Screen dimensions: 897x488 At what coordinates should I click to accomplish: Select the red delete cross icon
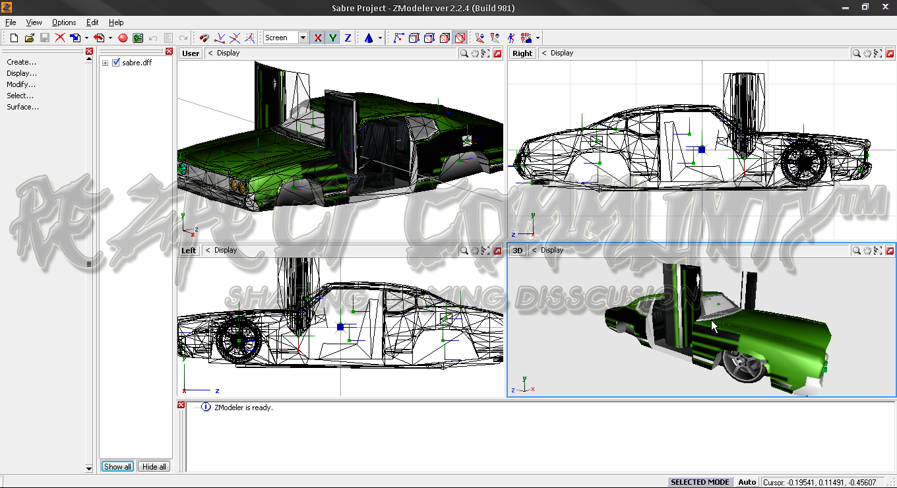pyautogui.click(x=59, y=38)
